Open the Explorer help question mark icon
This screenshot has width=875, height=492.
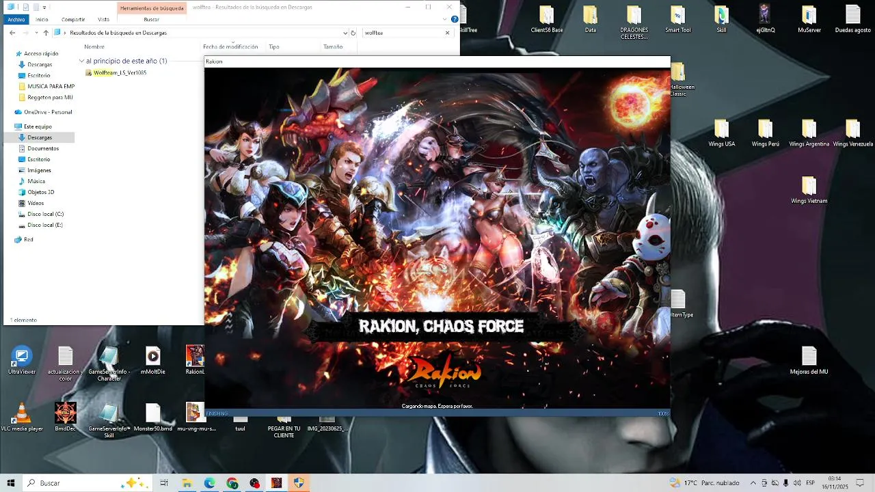click(455, 19)
